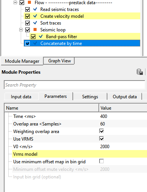Toggle the Seismic loop checkbox
Viewport: 147px width, 192px height.
28,30
